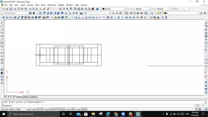Open the Modify menu

point(61,5)
